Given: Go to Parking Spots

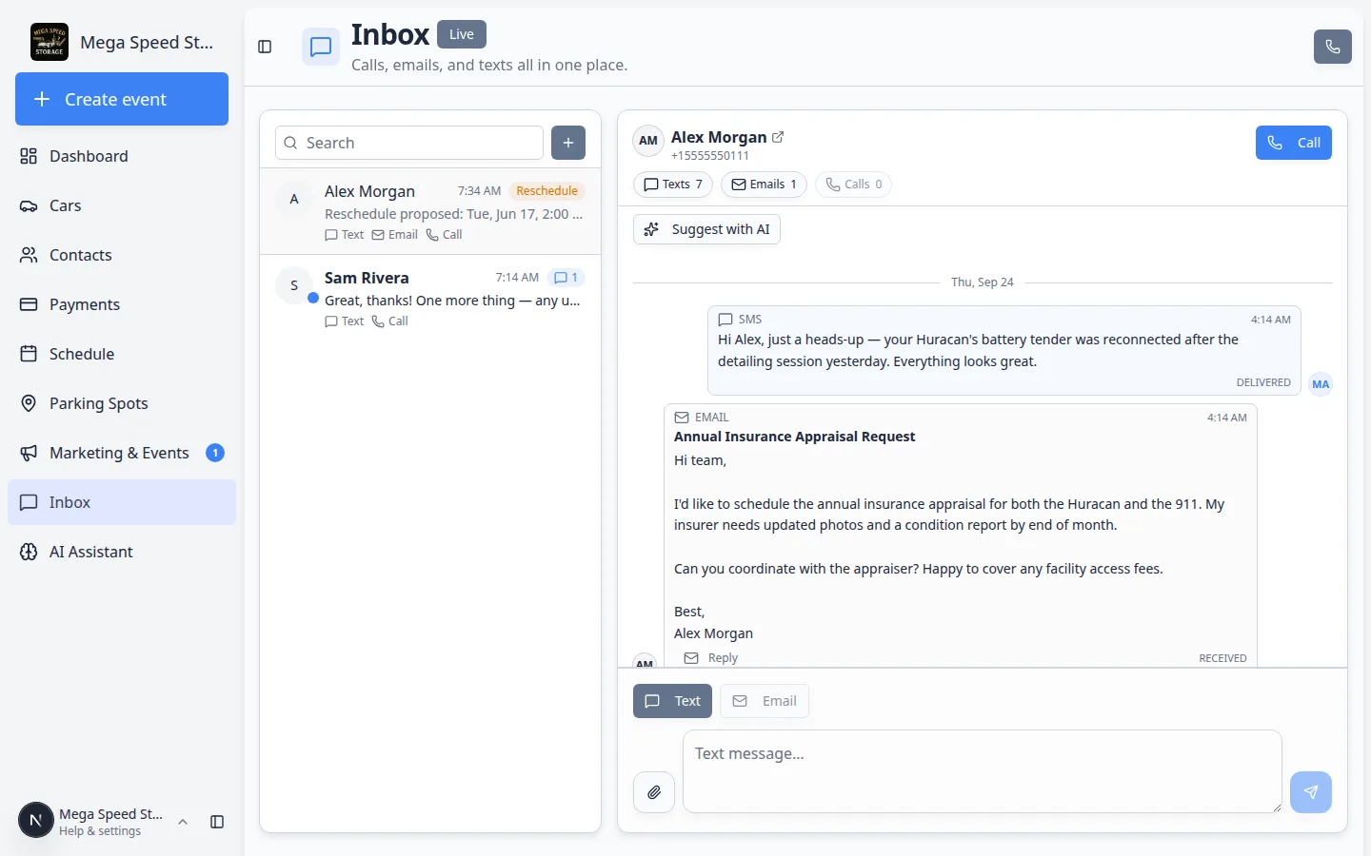Looking at the screenshot, I should pyautogui.click(x=122, y=403).
